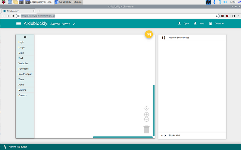Click the vertical workspace scrollbar
The image size is (241, 150).
tap(154, 110)
